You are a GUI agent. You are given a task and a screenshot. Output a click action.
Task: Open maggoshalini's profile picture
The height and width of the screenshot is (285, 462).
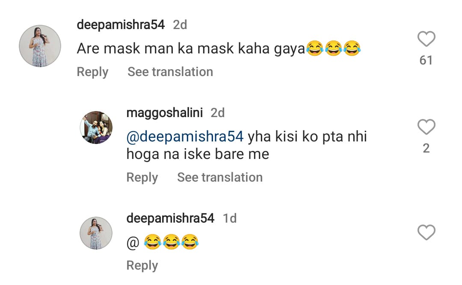(x=96, y=127)
